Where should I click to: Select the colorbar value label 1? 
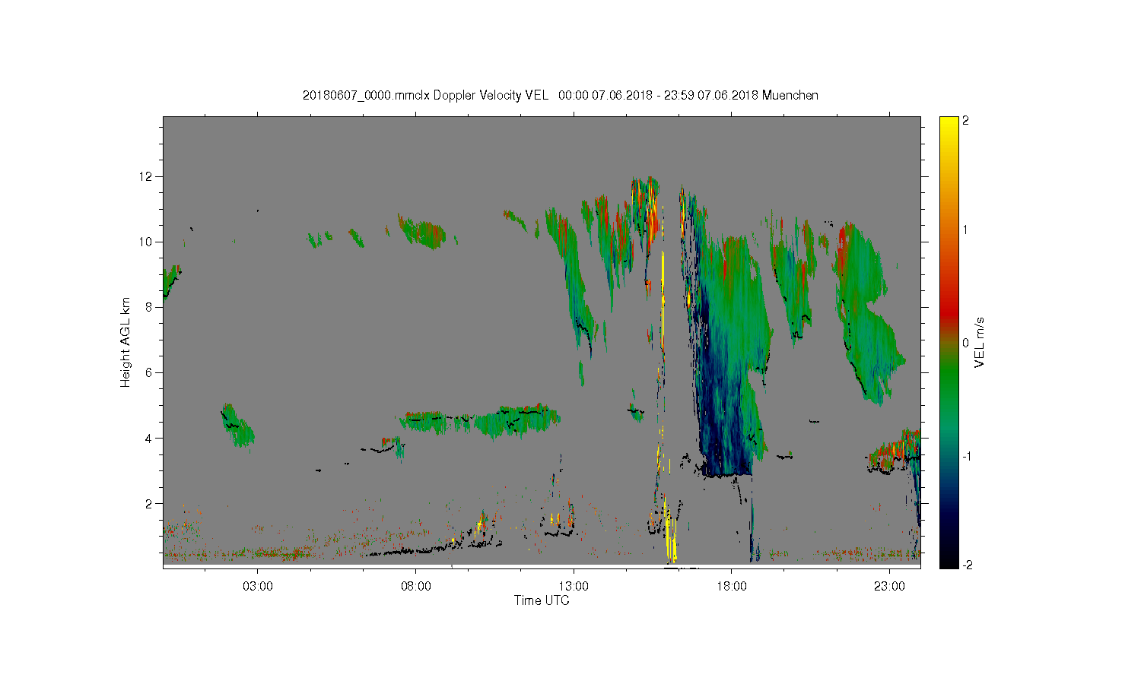(966, 230)
